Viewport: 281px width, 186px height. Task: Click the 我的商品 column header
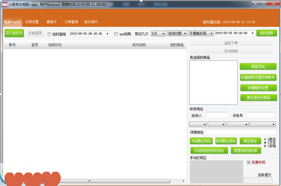tap(177, 45)
